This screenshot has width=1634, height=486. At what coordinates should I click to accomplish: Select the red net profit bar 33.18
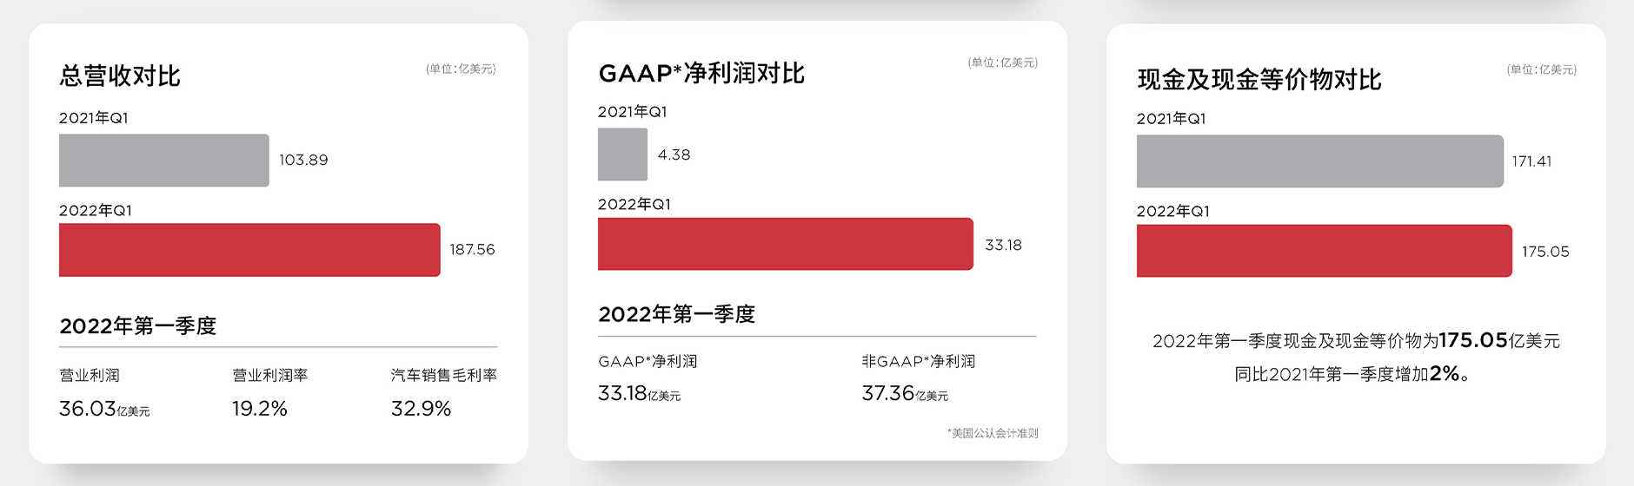[x=786, y=244]
